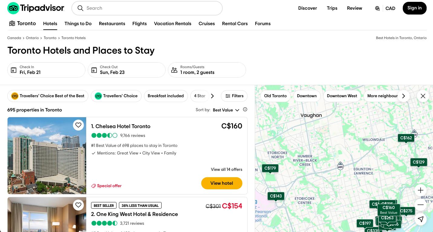Screen dimensions: 433x232
Task: Click the my-location arrow on the map
Action: (x=421, y=219)
